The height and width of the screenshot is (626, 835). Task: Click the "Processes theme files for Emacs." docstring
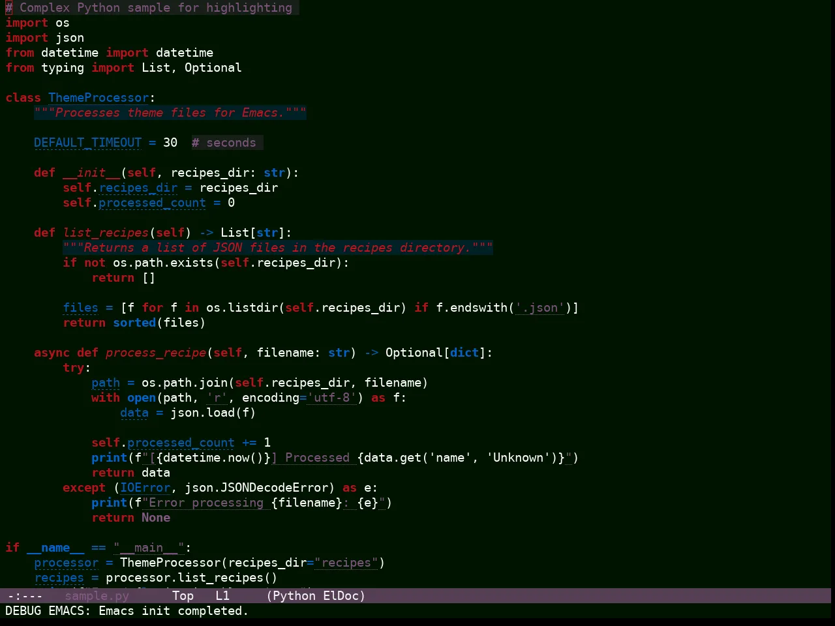click(170, 113)
